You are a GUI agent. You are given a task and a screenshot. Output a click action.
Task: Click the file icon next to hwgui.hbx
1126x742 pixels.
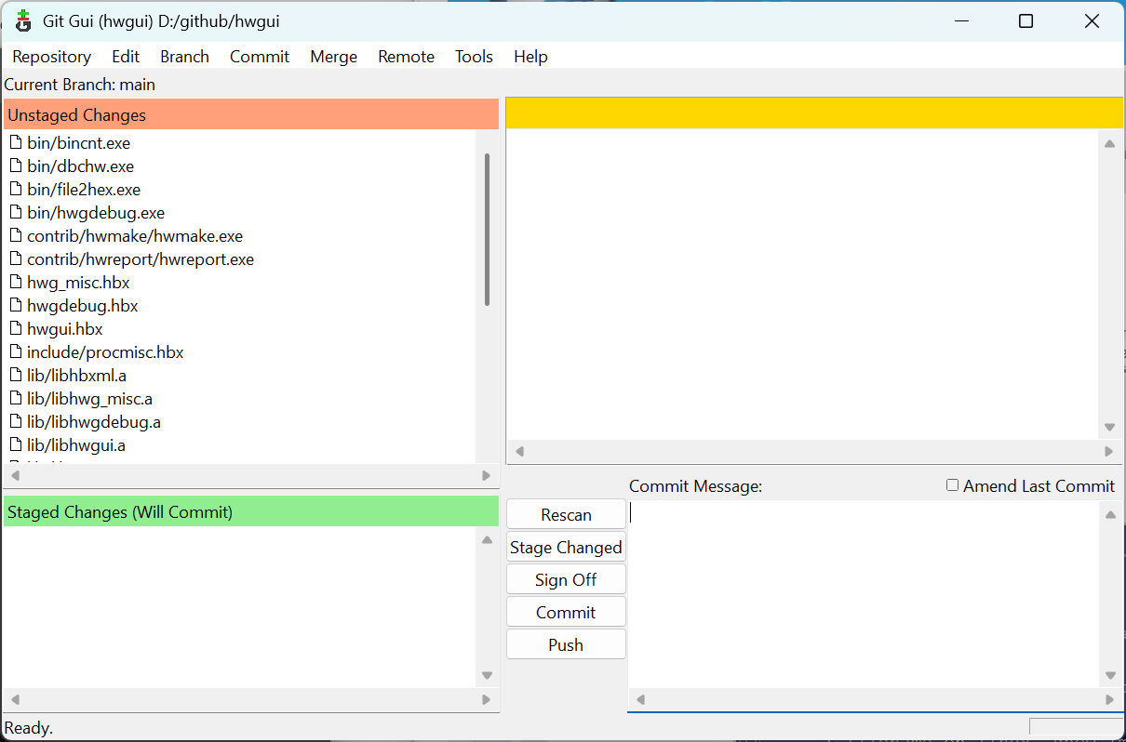(x=15, y=329)
